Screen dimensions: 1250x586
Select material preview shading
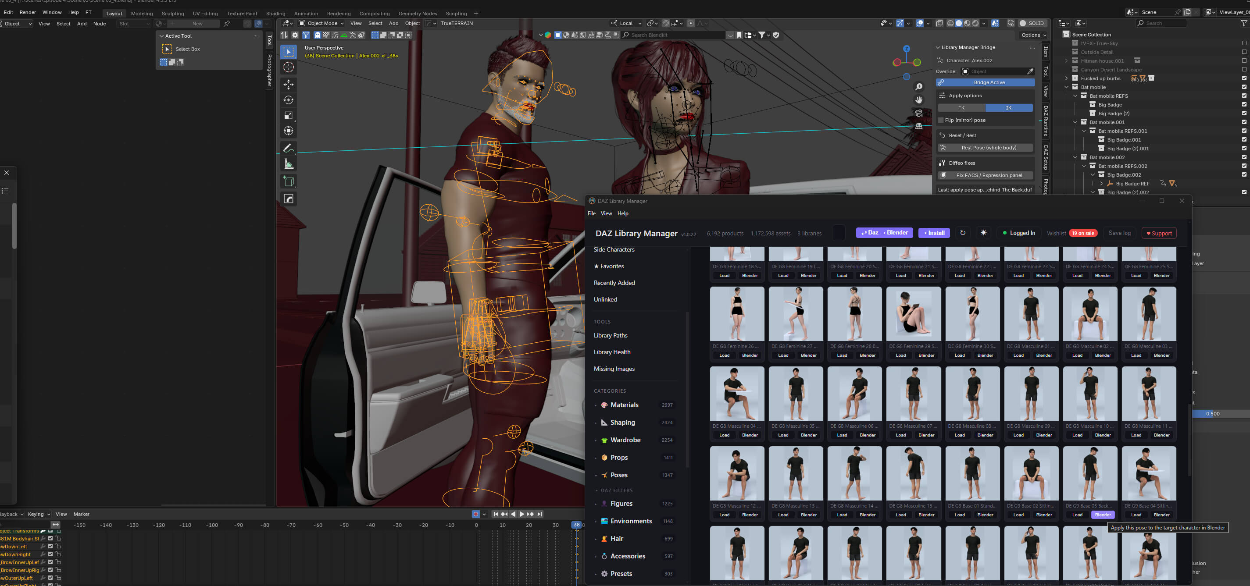click(967, 23)
